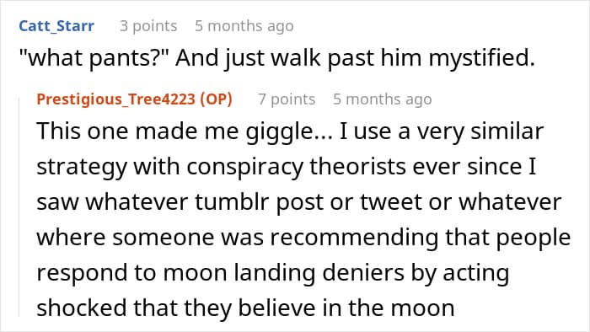The image size is (590, 332).
Task: Collapse the reply thread using the vertical line
Action: (19, 206)
